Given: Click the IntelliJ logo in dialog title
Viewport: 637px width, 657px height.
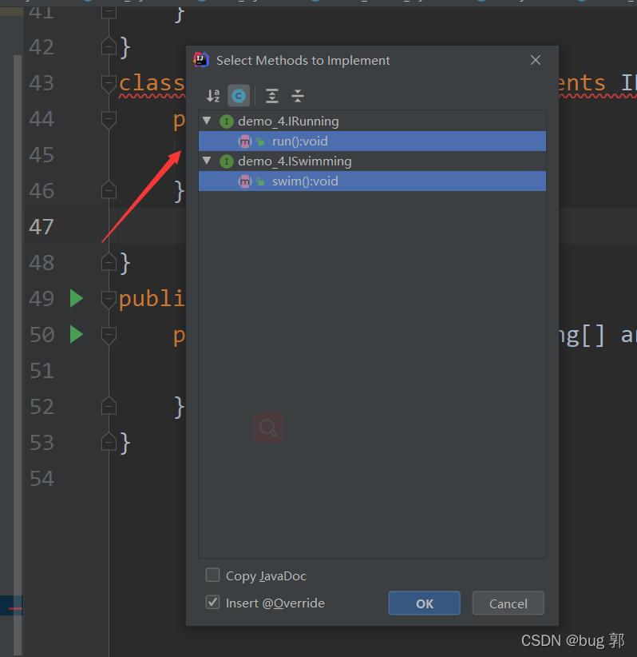Looking at the screenshot, I should click(x=201, y=60).
